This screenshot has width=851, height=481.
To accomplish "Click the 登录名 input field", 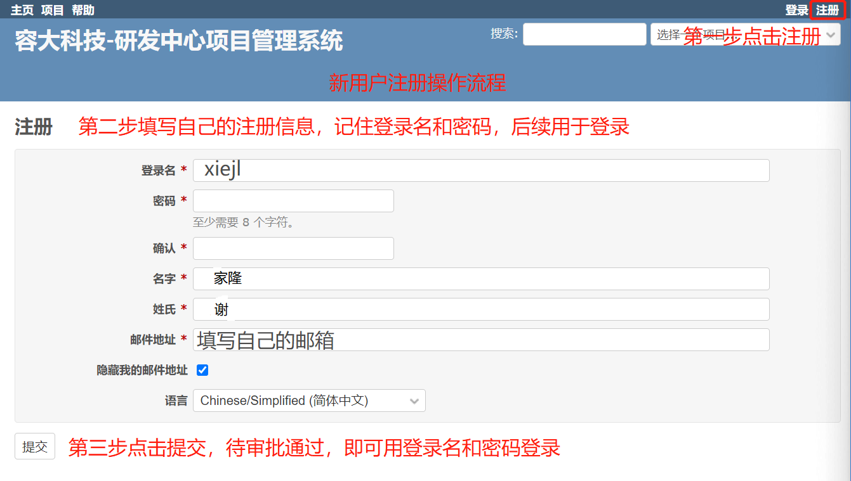I will [x=481, y=170].
